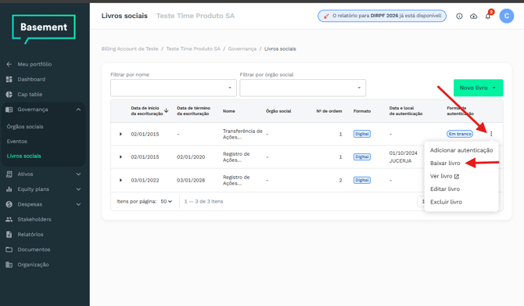
Task: Click the Basement logo
Action: (44, 29)
